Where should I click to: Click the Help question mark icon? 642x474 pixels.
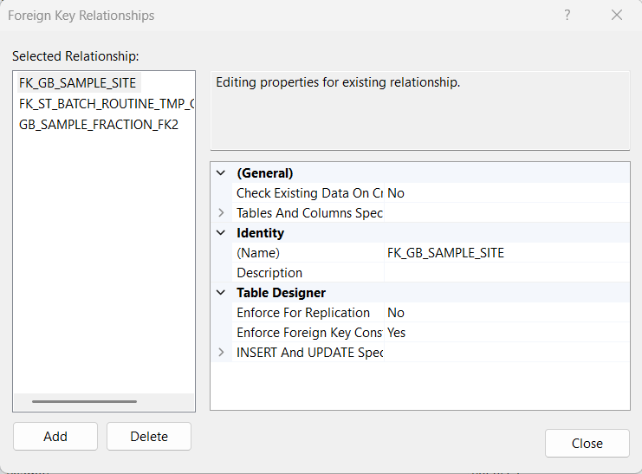567,16
